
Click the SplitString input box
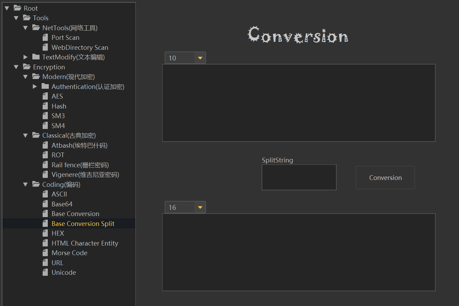299,177
